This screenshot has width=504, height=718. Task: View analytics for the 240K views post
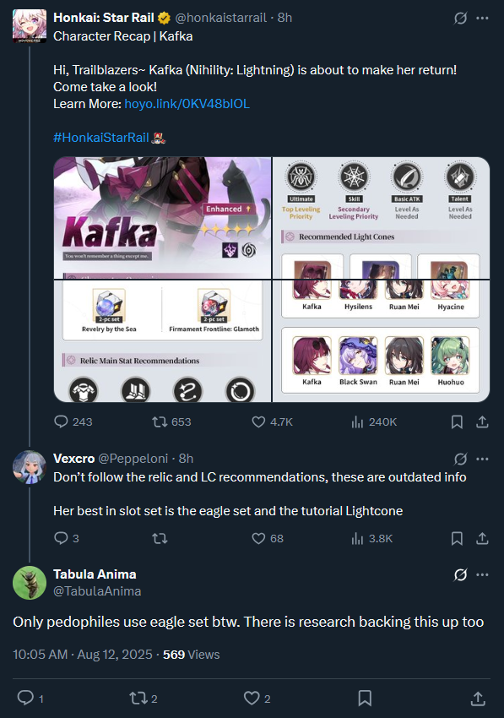373,422
